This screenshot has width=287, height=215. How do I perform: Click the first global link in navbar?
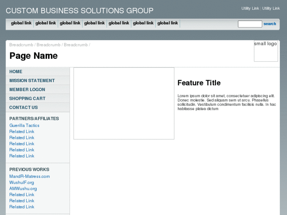pos(21,23)
